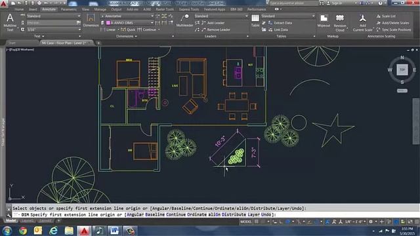Open the AutoCAD application menu logo

(4, 4)
